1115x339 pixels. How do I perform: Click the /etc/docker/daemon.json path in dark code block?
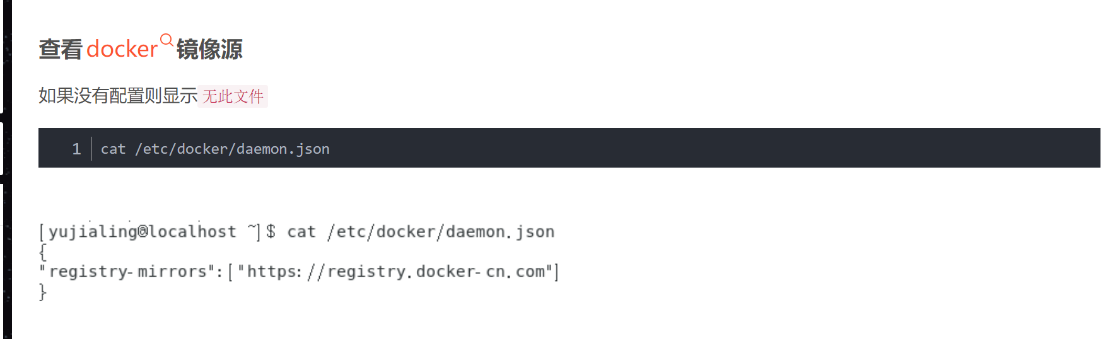point(232,149)
